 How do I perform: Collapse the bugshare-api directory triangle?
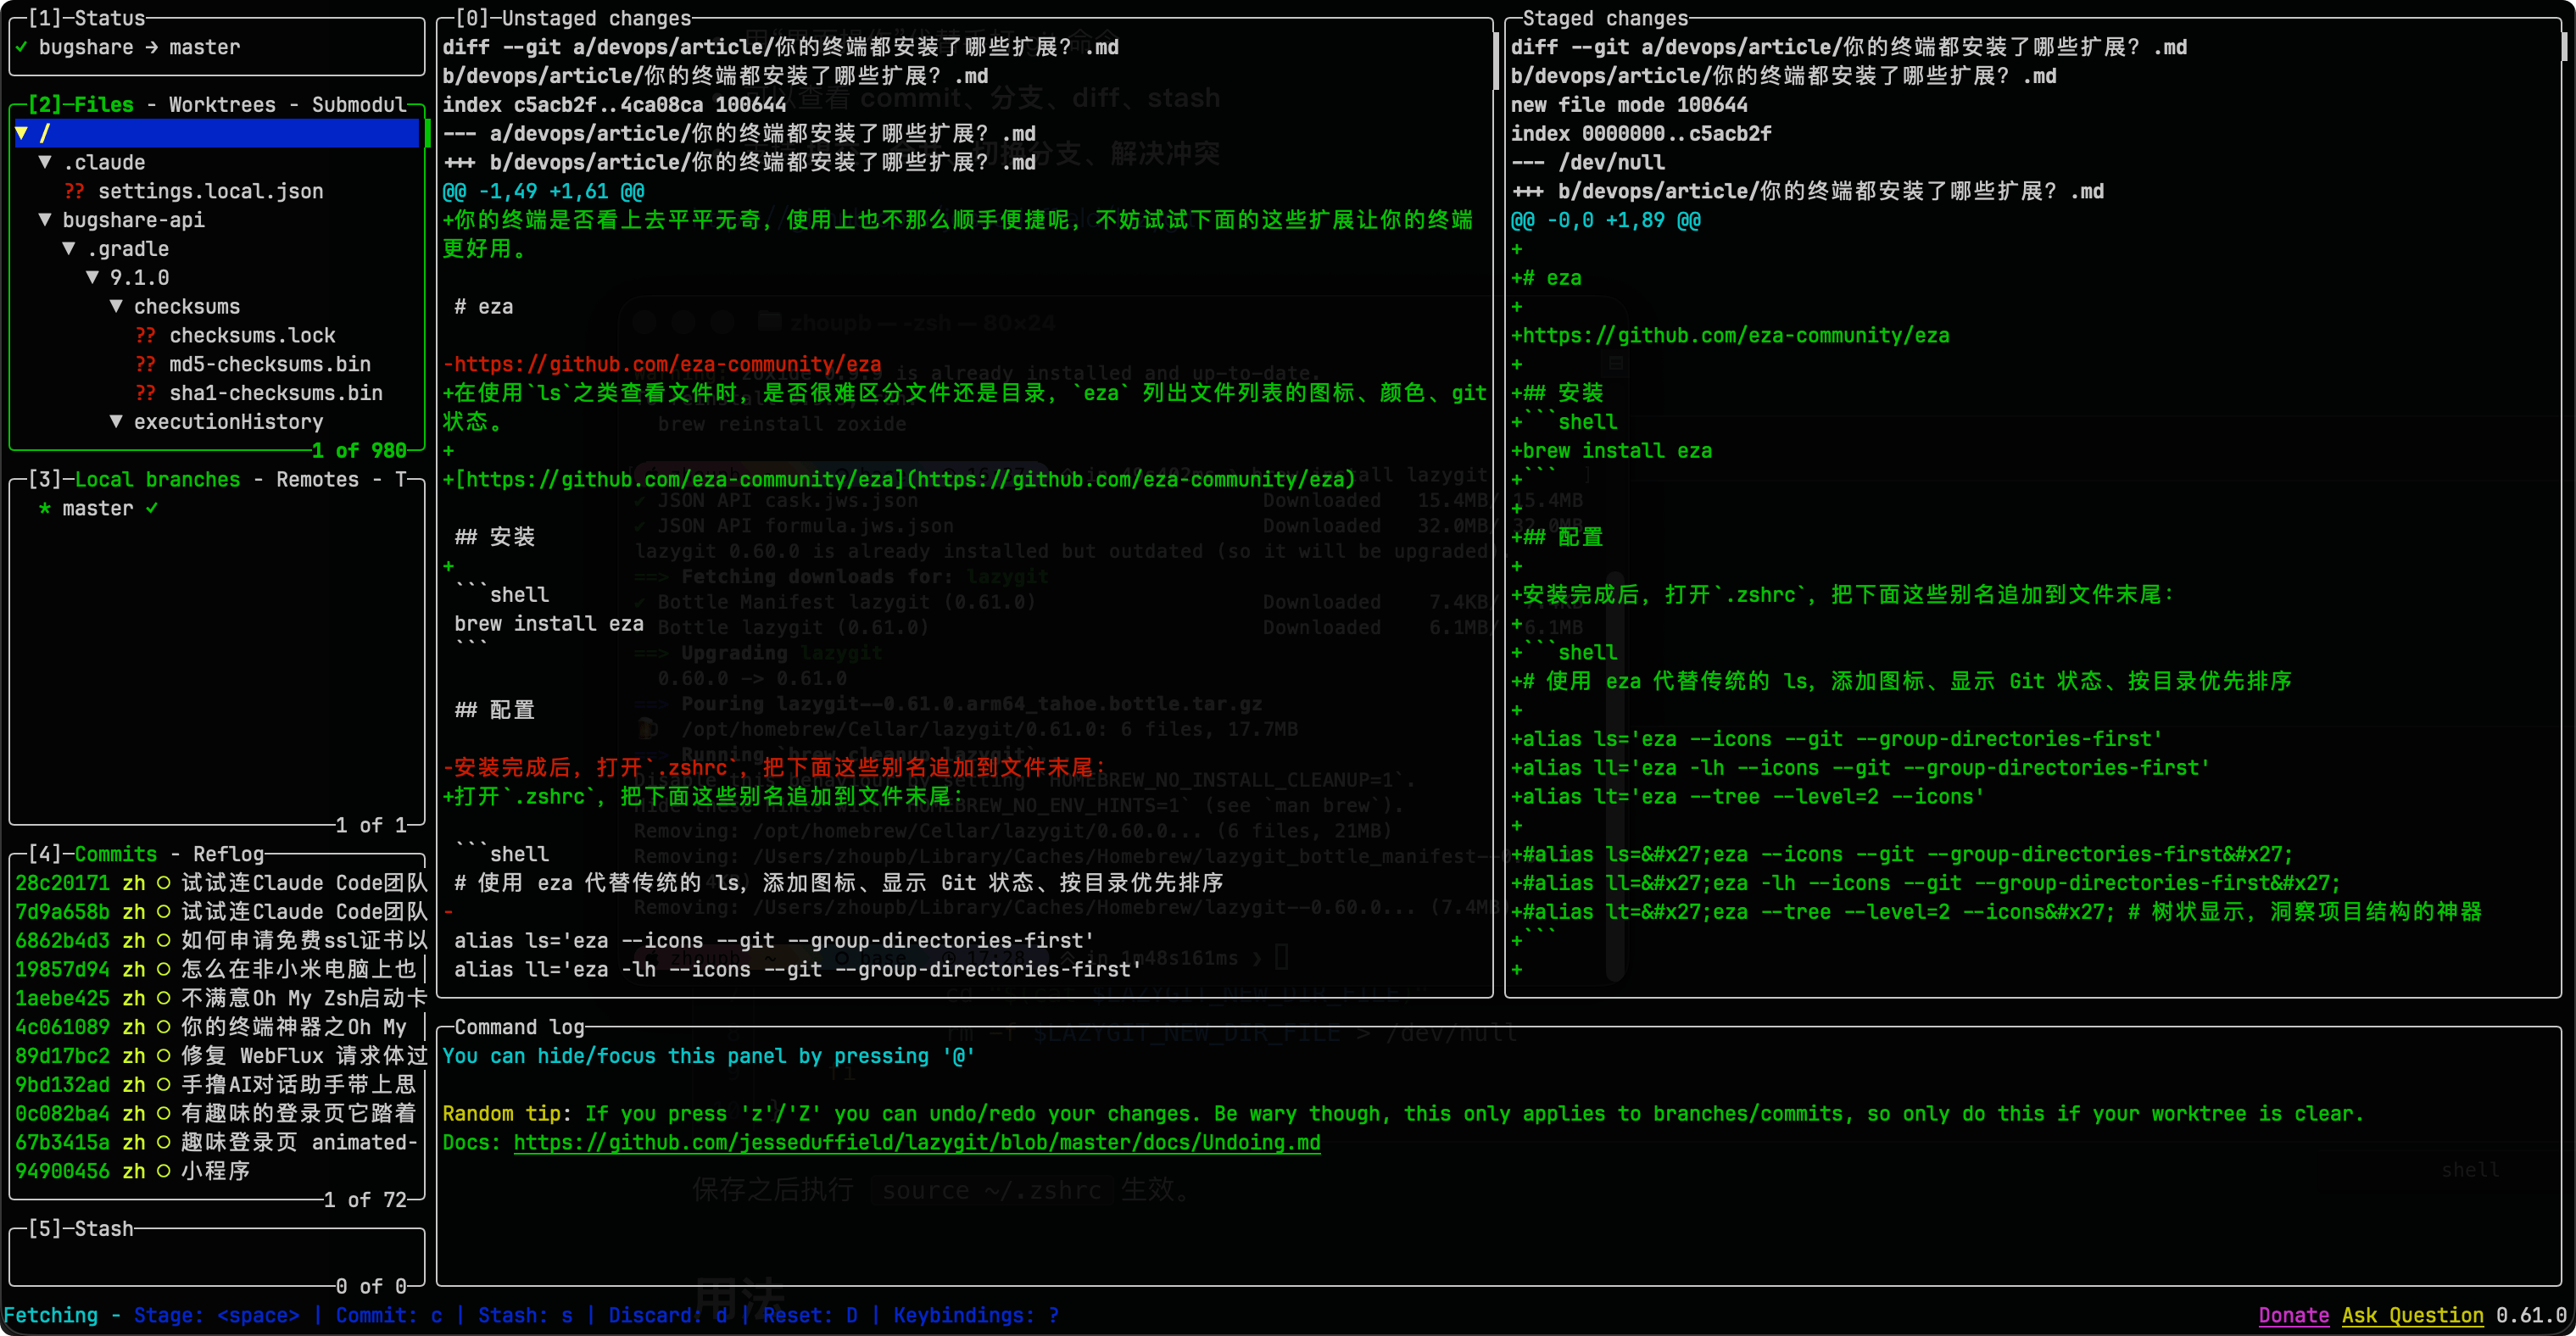(x=45, y=220)
